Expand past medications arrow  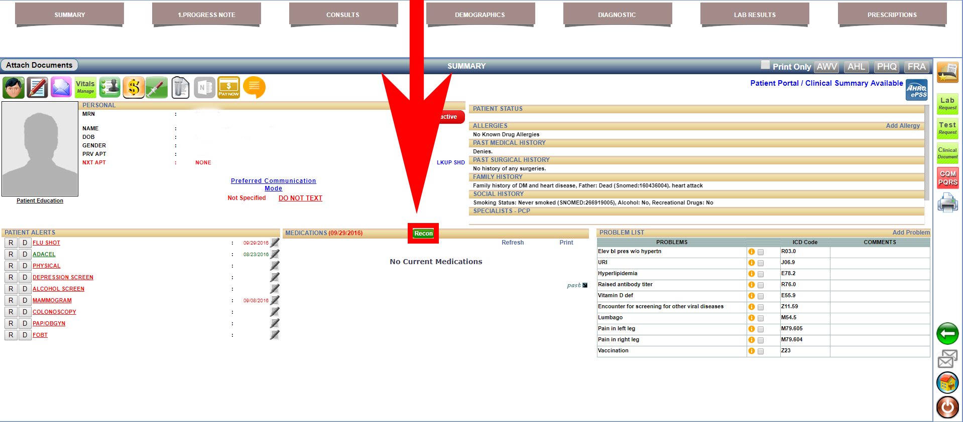point(584,286)
